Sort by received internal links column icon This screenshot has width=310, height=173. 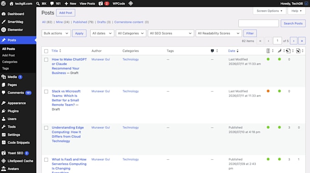[298, 51]
